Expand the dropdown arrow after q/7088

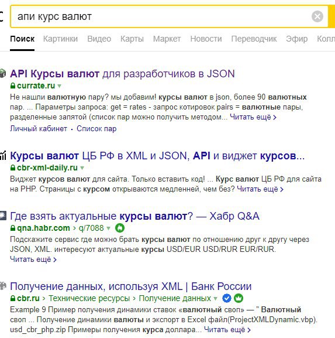tap(108, 228)
